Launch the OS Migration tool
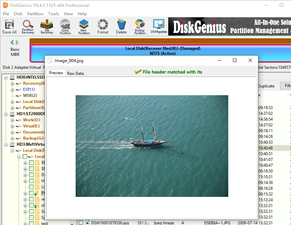 pos(159,26)
